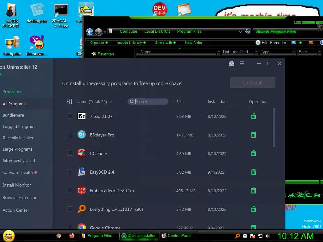Click the Chrome taskbar icon

pos(59,236)
